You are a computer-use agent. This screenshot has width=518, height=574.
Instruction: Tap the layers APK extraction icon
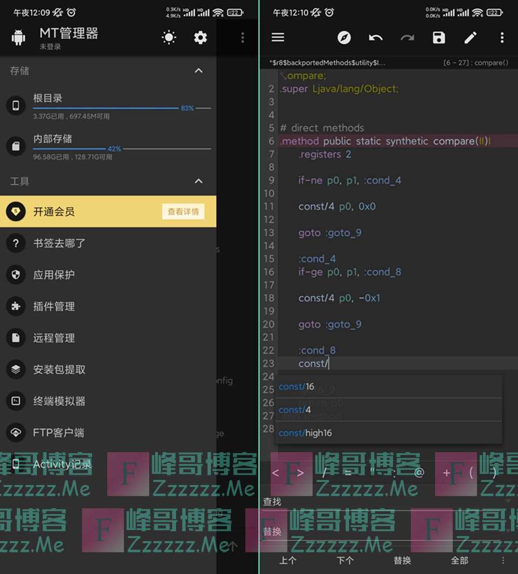(16, 369)
